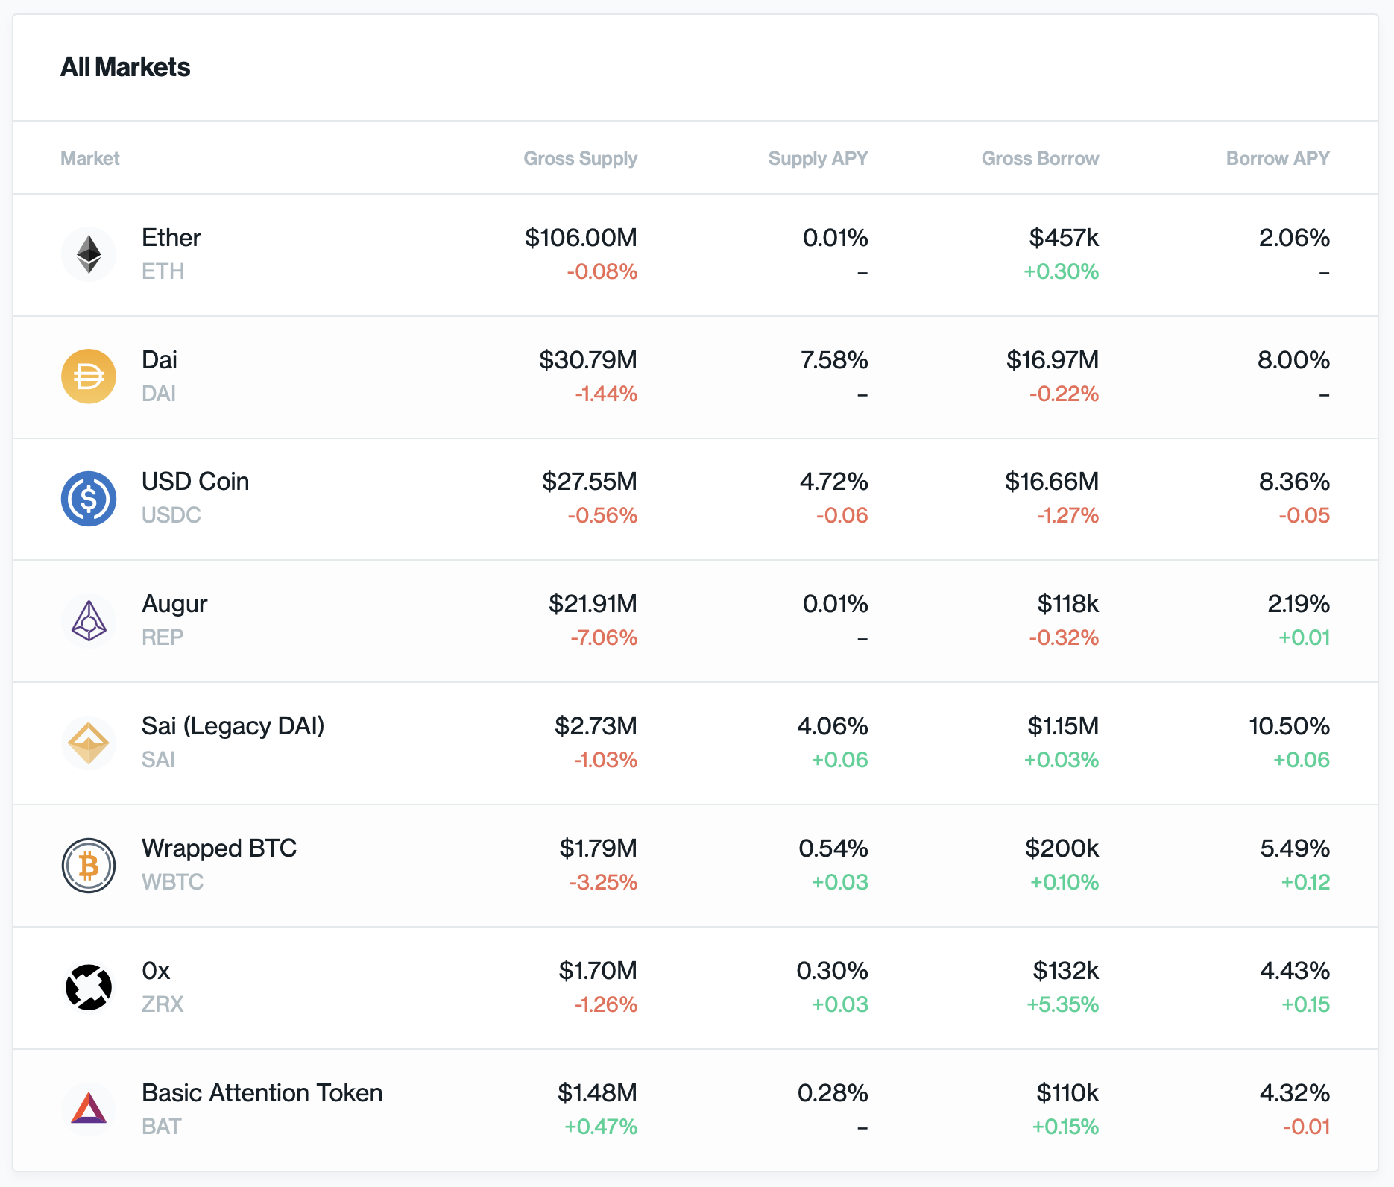
Task: Sort by Borrow APY column header
Action: click(1278, 158)
